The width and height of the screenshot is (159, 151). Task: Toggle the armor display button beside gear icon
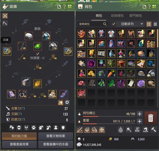pos(60,102)
